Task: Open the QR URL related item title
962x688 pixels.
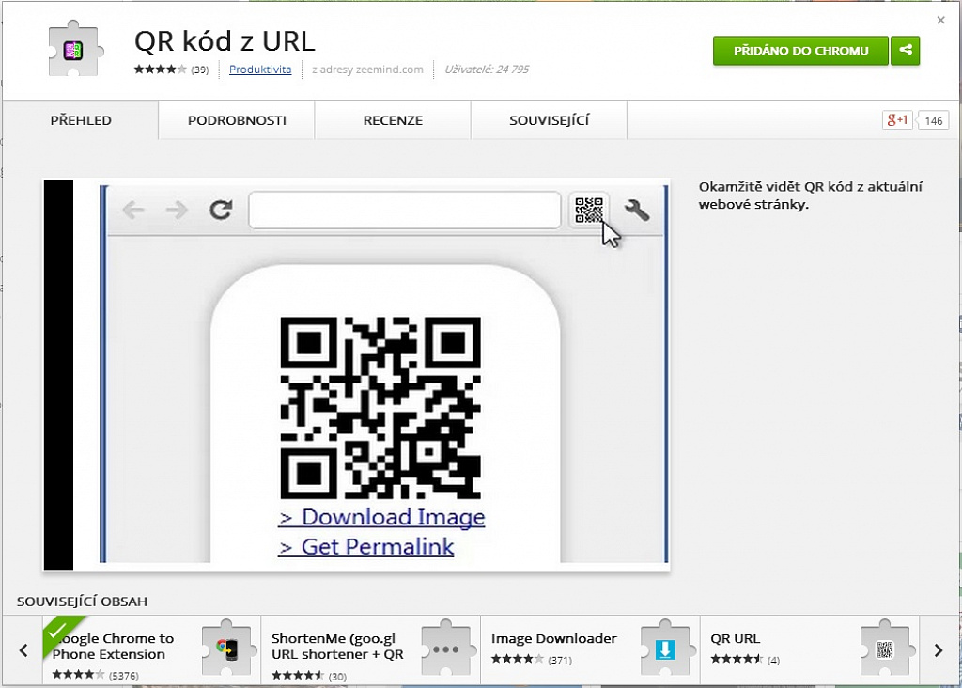Action: click(x=735, y=638)
